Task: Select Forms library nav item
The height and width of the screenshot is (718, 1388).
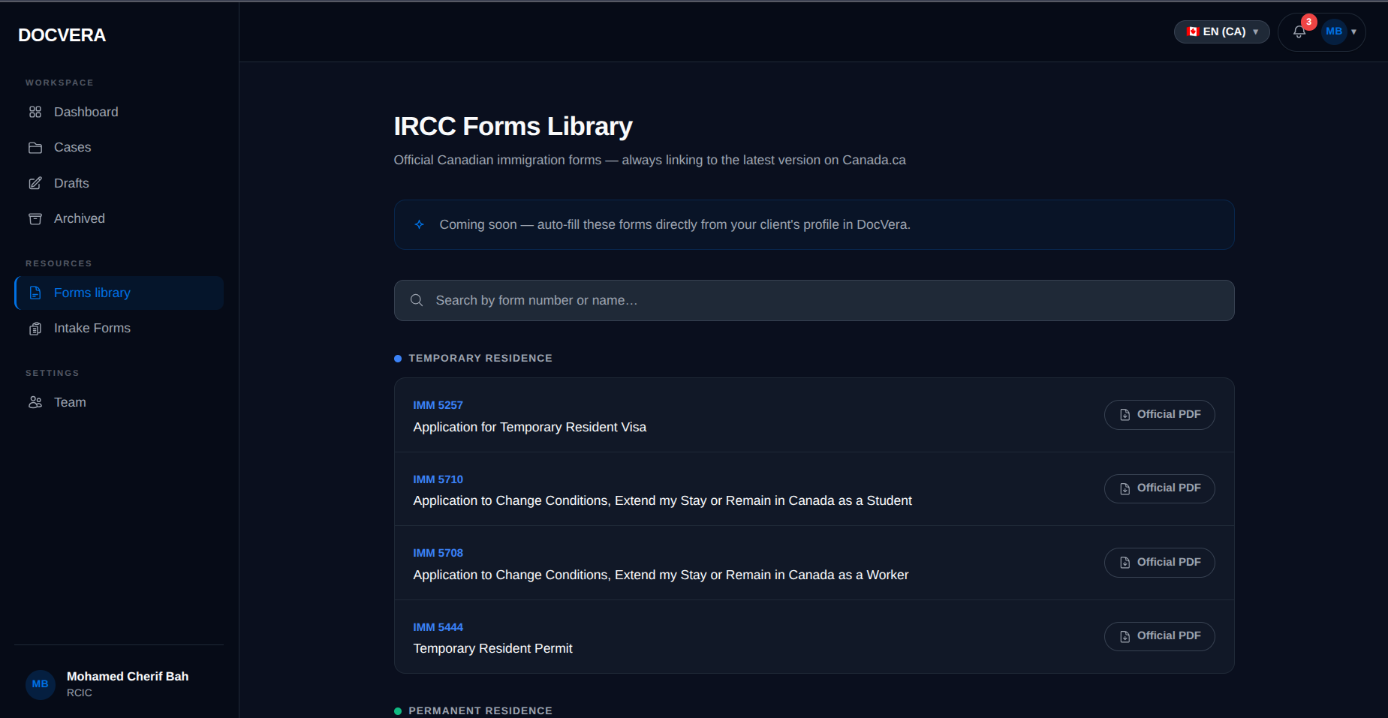Action: pyautogui.click(x=119, y=293)
